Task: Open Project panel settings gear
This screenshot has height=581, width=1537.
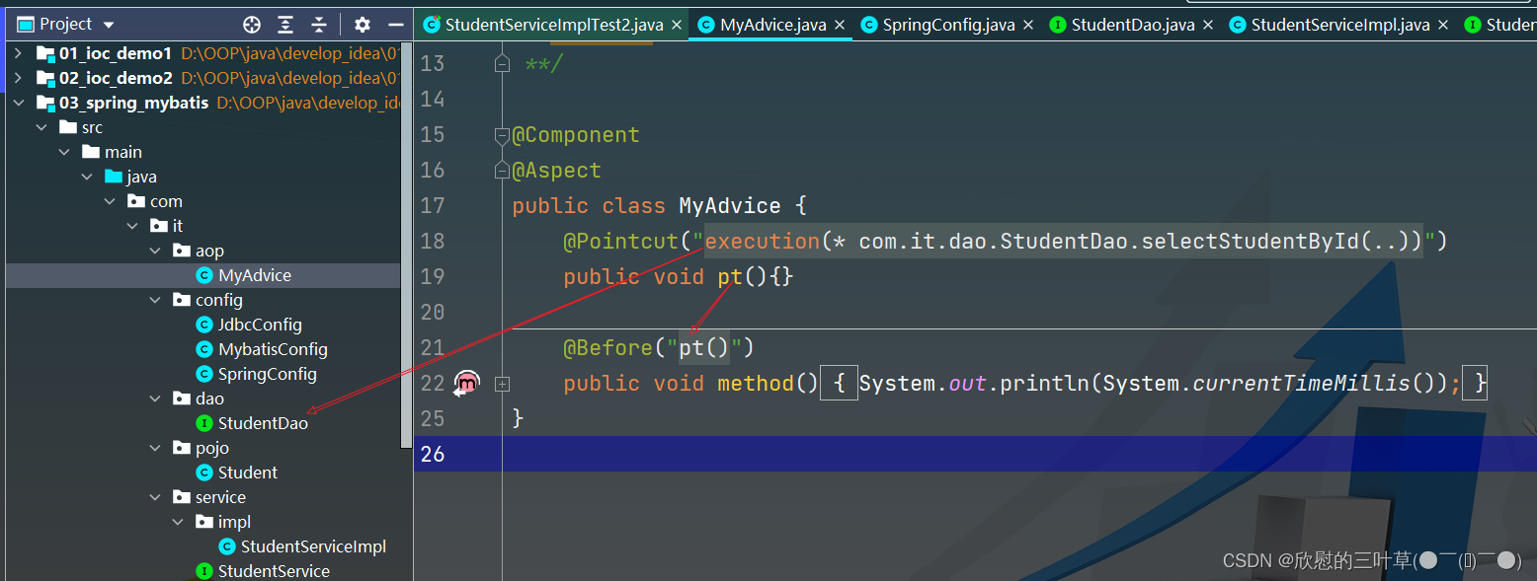Action: tap(363, 25)
